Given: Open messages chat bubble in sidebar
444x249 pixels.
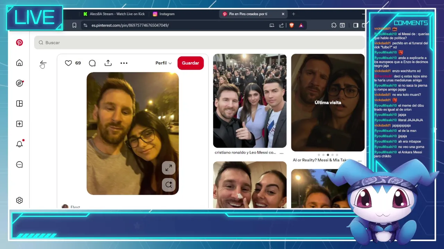Looking at the screenshot, I should tap(19, 165).
